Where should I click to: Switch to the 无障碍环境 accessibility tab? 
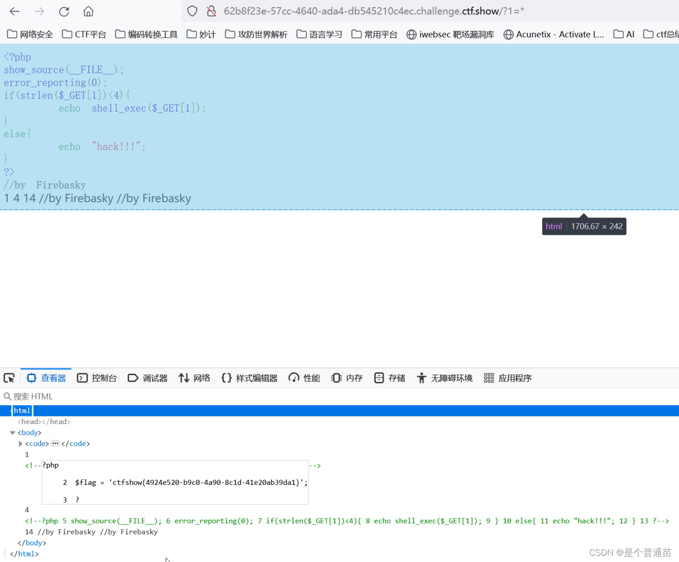(445, 378)
